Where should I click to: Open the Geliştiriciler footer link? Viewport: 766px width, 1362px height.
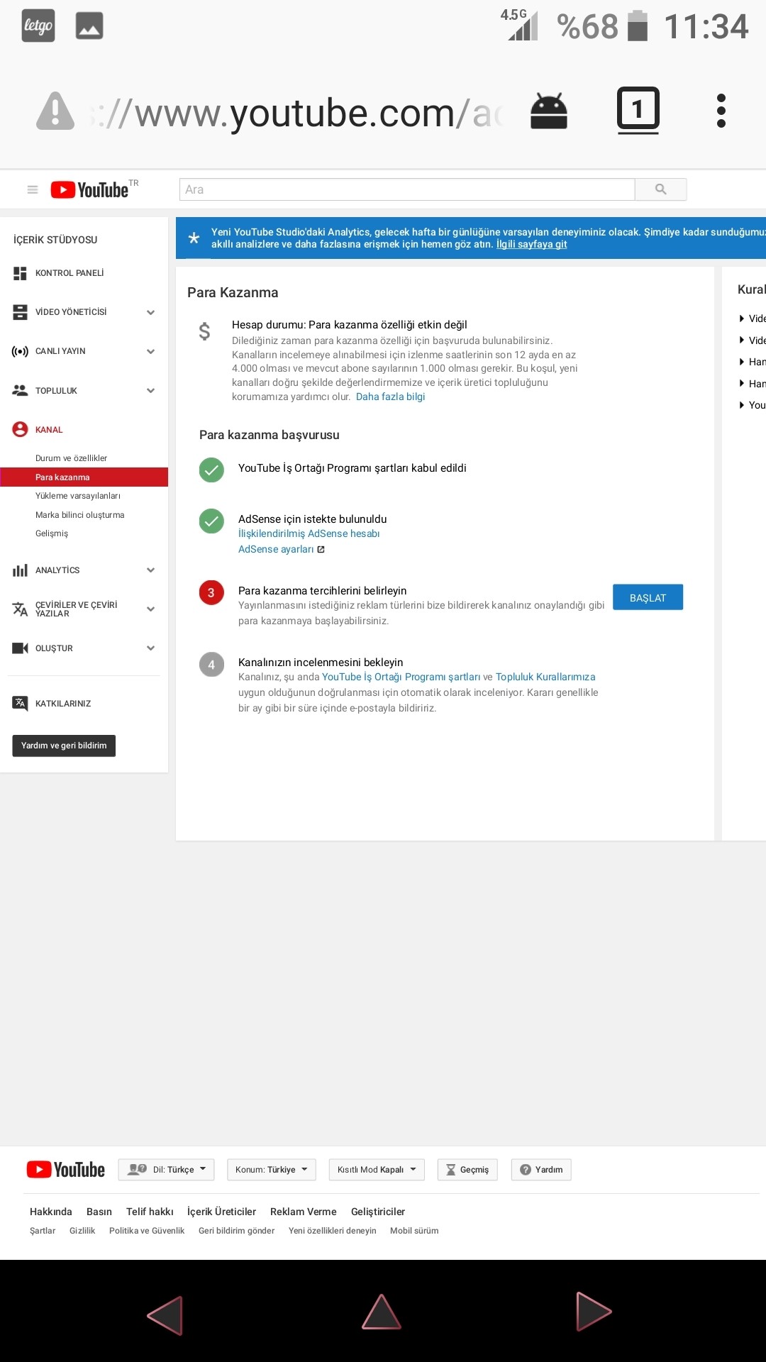tap(378, 1212)
